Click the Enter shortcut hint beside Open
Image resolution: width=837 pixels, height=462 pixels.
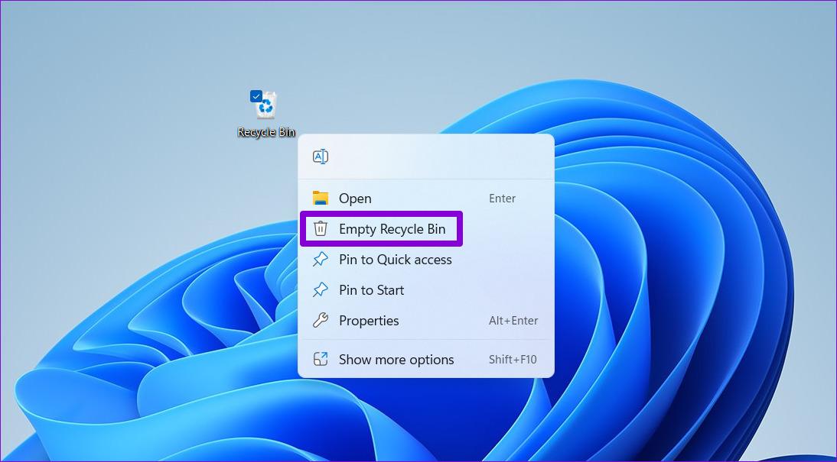[x=502, y=199]
